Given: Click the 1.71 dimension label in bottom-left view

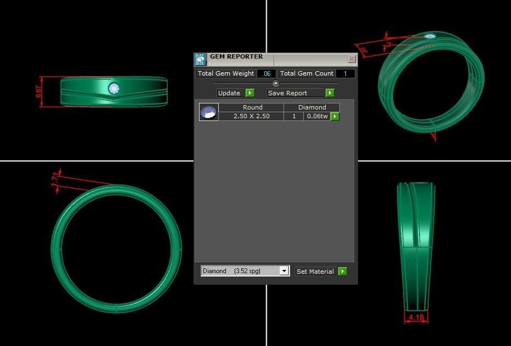Looking at the screenshot, I should [x=55, y=178].
